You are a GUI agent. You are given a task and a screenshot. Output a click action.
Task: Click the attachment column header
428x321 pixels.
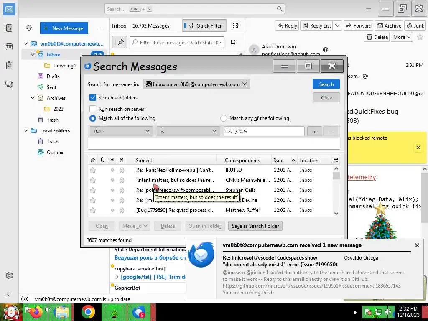tap(102, 160)
